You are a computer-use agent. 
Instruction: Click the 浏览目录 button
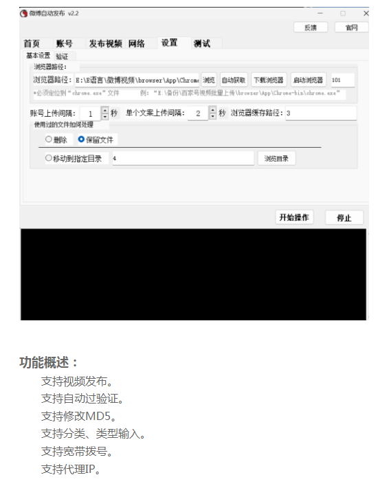(276, 159)
